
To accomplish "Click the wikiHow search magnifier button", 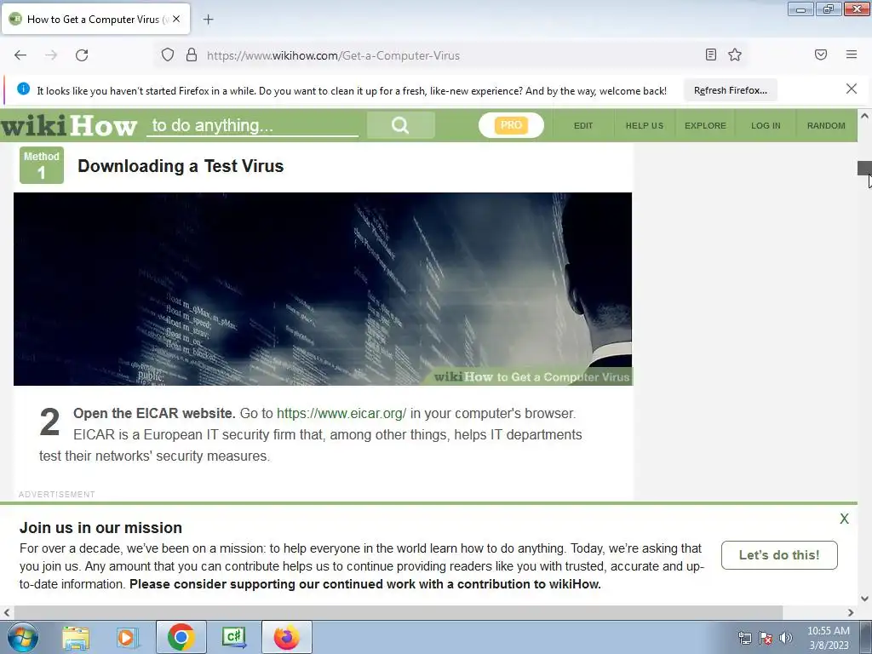I will (400, 125).
